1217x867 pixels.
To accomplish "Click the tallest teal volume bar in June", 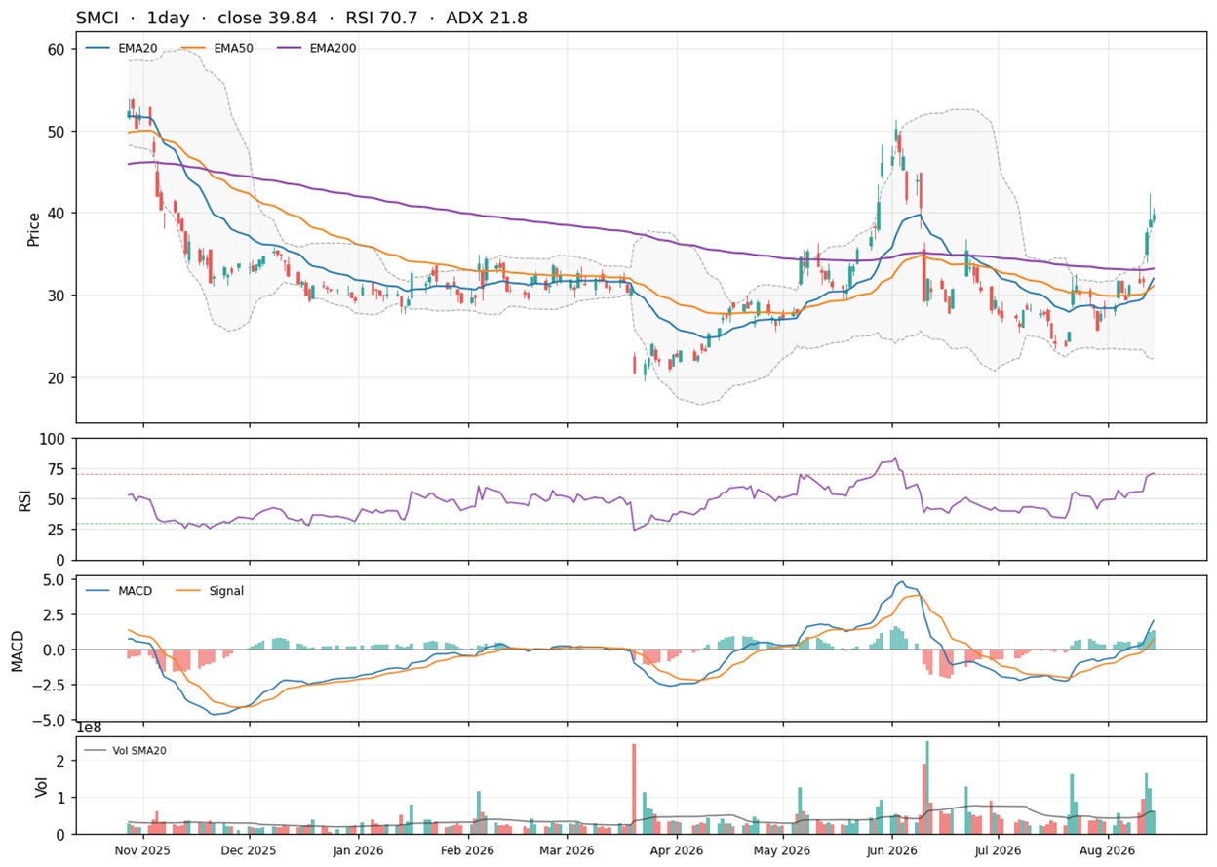I will 927,788.
